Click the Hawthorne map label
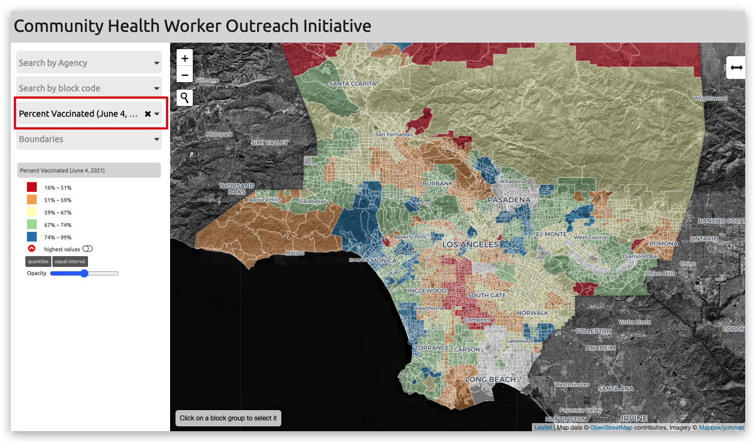Viewport: 756px width, 442px height. coord(429,308)
